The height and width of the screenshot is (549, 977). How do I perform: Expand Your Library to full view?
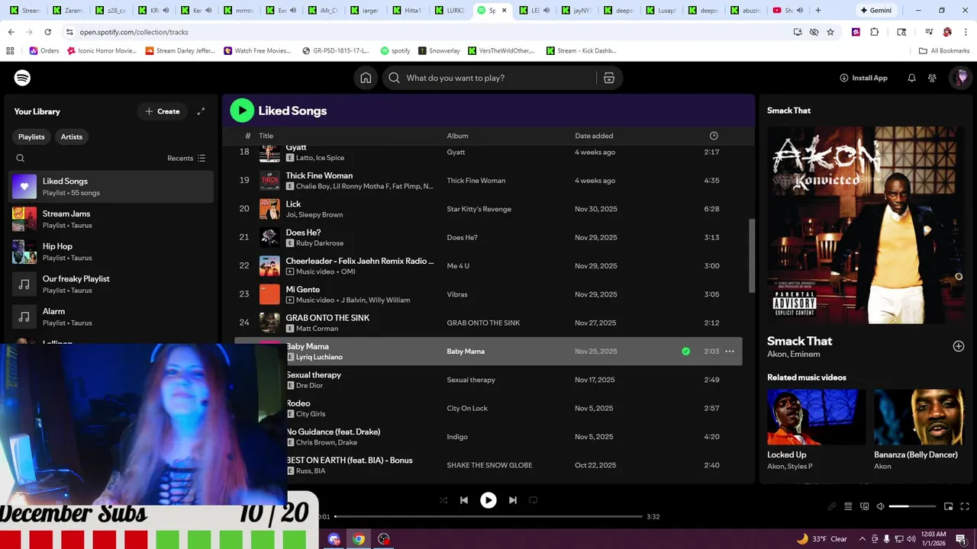click(201, 111)
